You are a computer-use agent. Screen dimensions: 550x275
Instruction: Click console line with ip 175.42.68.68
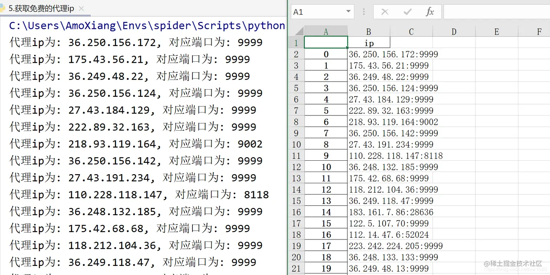click(x=129, y=229)
